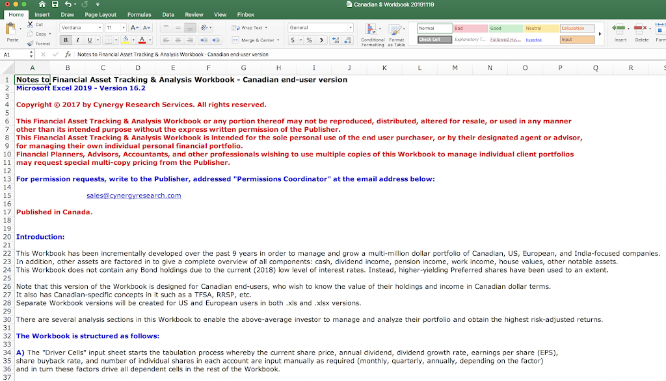Cut the selection with scissors icon
The height and width of the screenshot is (381, 666).
31,25
